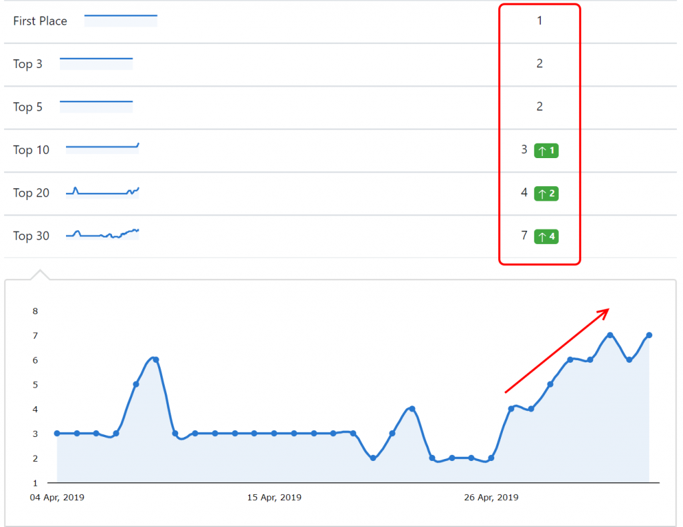Open the Top 5 sparkline chart
The height and width of the screenshot is (527, 683).
pos(96,107)
